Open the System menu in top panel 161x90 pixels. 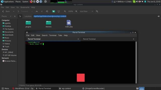(25, 1)
